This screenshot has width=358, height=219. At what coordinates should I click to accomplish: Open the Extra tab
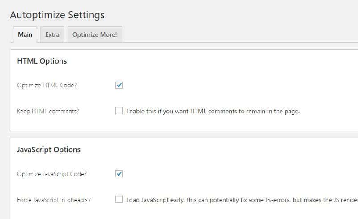(x=52, y=34)
